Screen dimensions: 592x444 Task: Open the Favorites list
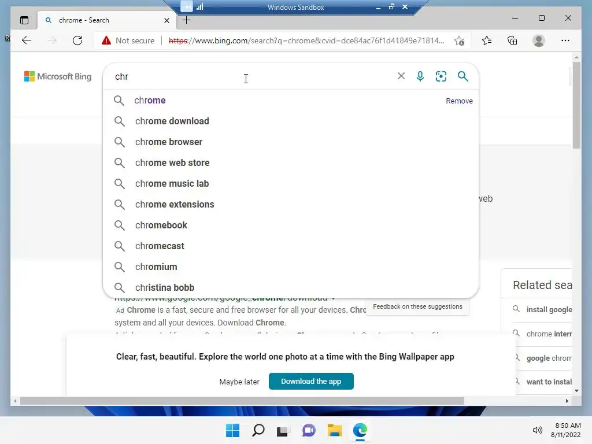(x=487, y=40)
